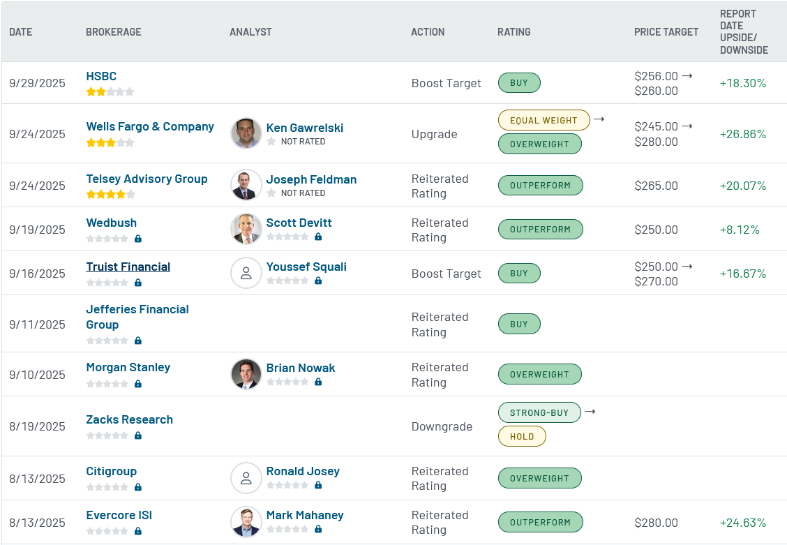Click the $265.00 price target
Viewport: 787px width, 545px height.
[x=656, y=186]
